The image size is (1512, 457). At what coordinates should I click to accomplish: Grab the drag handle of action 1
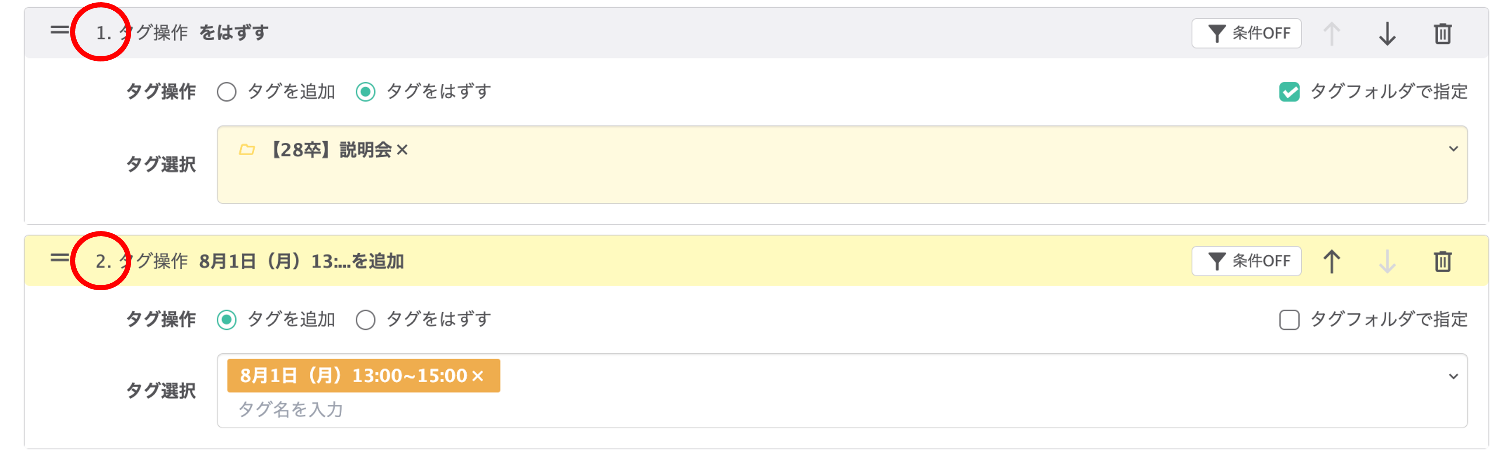pos(59,30)
